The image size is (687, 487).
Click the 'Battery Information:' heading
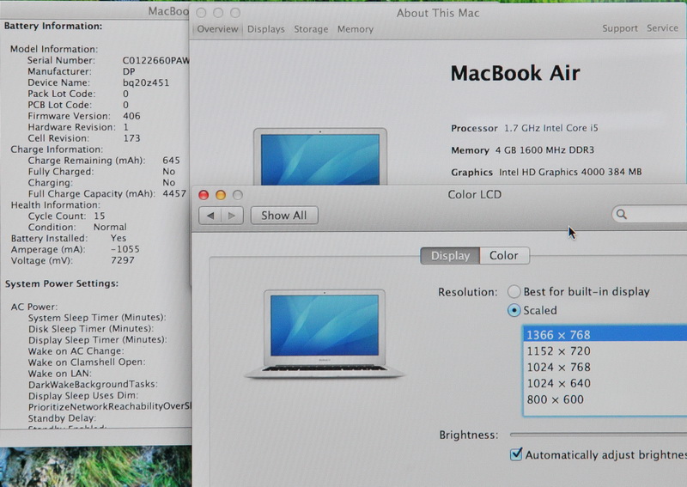pos(53,26)
